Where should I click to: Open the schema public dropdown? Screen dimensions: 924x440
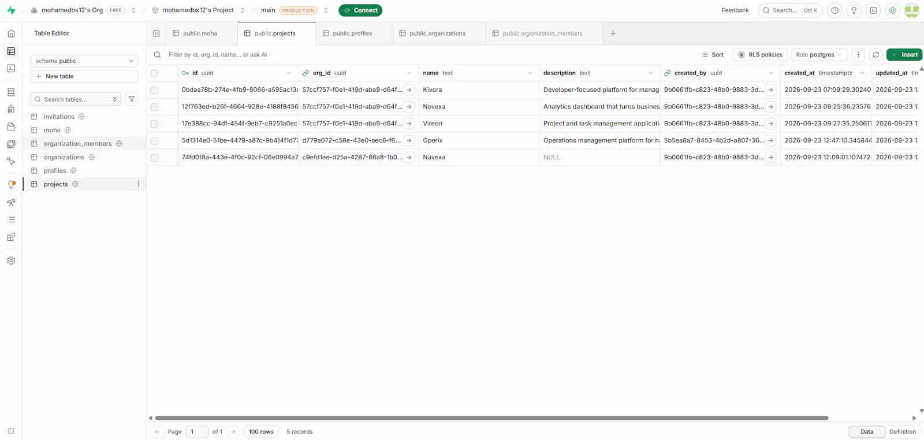pos(84,61)
